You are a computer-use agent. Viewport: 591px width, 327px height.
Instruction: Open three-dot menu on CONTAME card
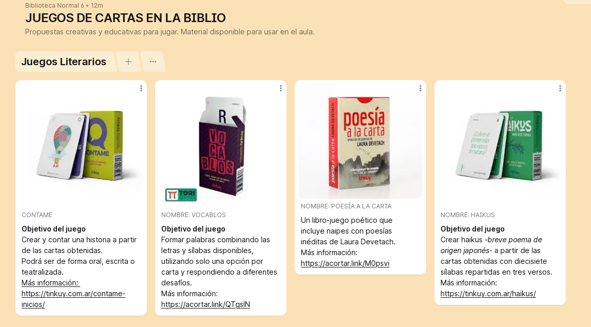click(x=141, y=88)
